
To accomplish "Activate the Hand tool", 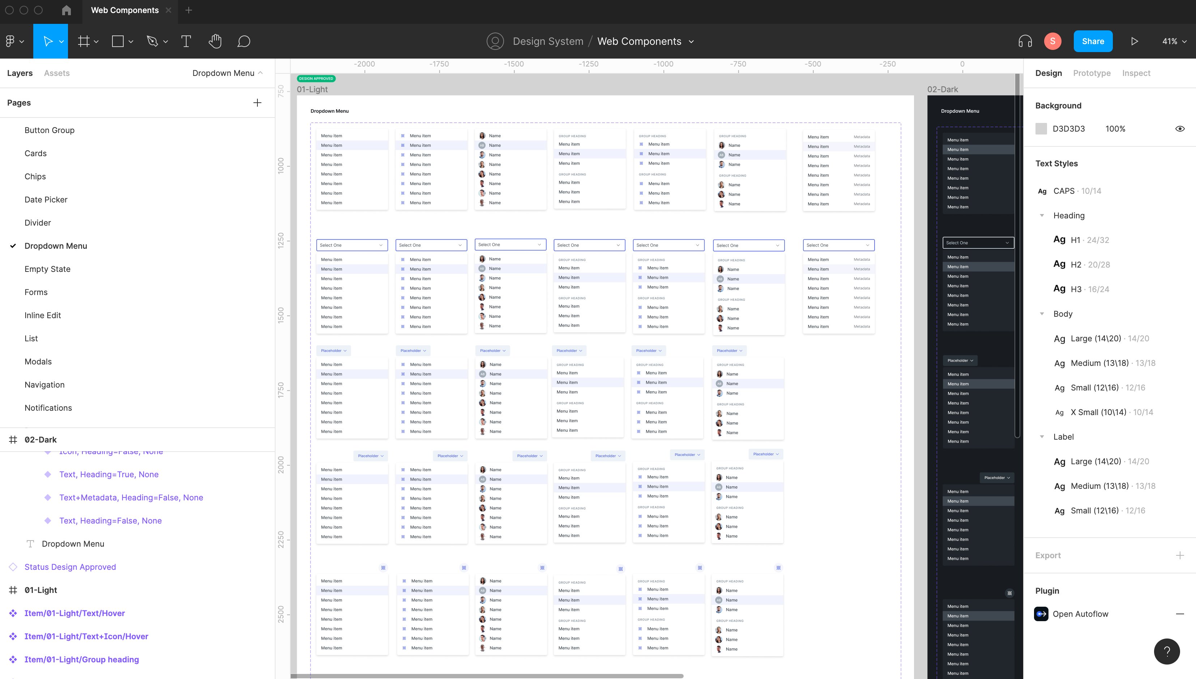I will pyautogui.click(x=215, y=41).
